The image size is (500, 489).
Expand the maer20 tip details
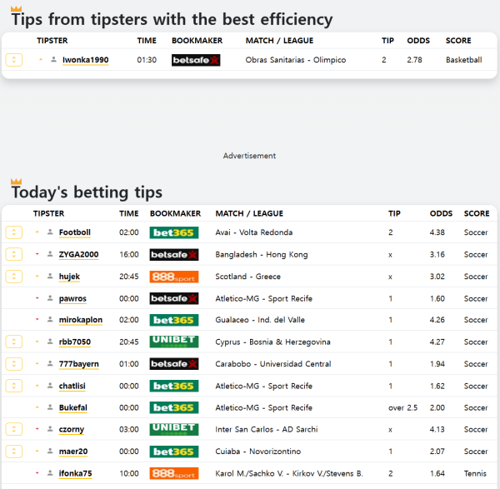14,452
